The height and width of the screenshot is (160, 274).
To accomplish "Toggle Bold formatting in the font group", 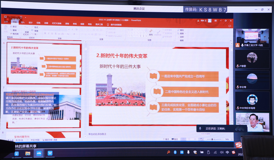I will tap(45, 33).
